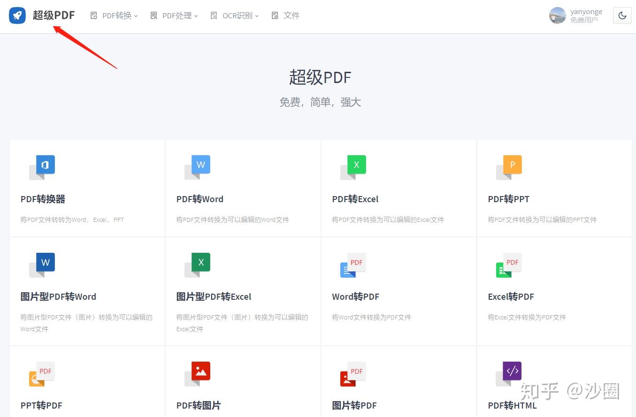The width and height of the screenshot is (636, 417).
Task: Click the PDF转Excel green X icon
Action: coord(353,167)
